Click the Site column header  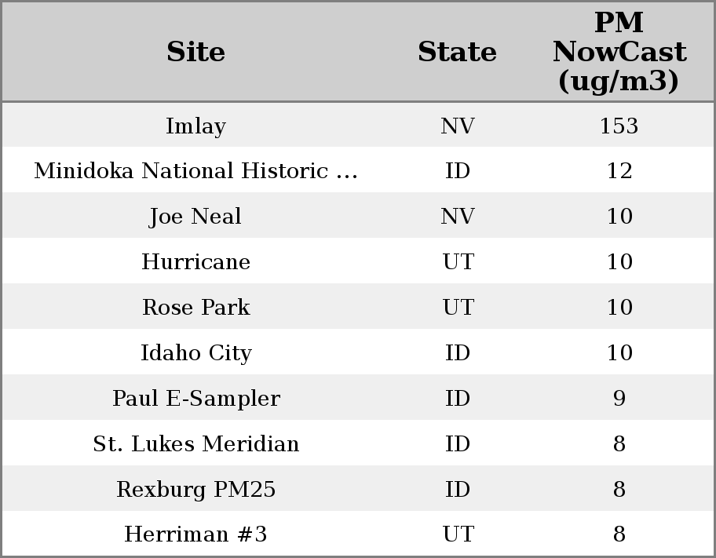click(x=195, y=52)
